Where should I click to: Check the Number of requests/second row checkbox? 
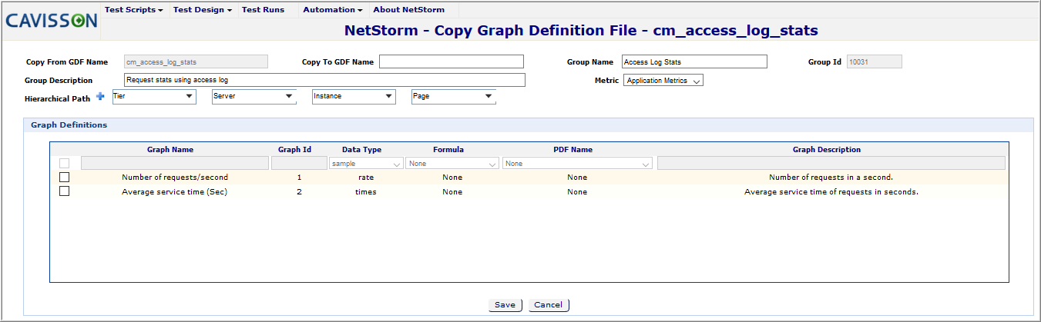tap(64, 177)
